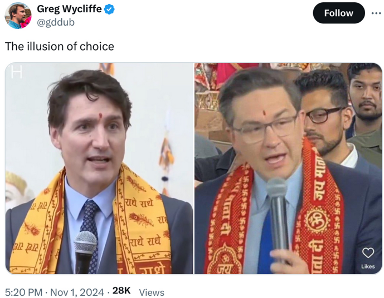384x298 pixels.
Task: Click the 28K view count
Action: pyautogui.click(x=121, y=291)
